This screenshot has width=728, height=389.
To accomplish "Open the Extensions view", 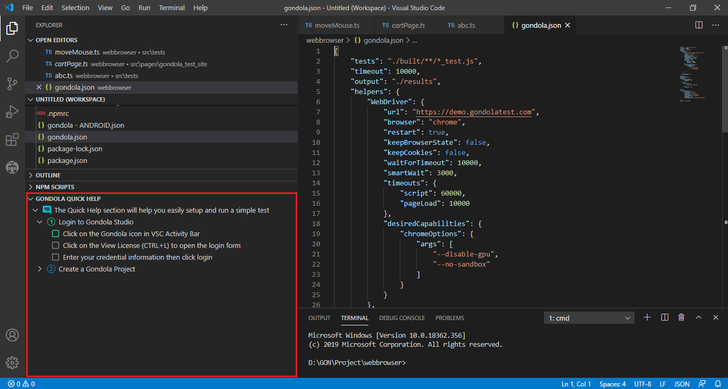I will coord(12,140).
